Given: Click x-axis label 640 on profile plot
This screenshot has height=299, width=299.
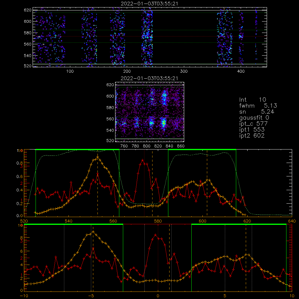Looking at the screenshot, I should (x=292, y=221).
